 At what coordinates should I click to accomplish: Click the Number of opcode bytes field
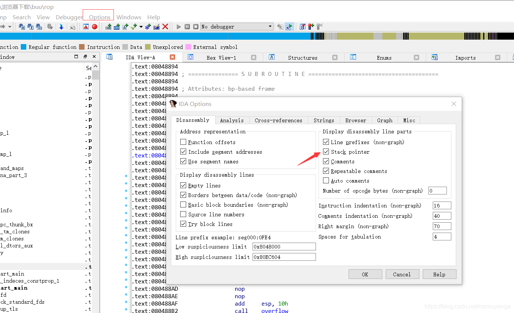pyautogui.click(x=438, y=191)
